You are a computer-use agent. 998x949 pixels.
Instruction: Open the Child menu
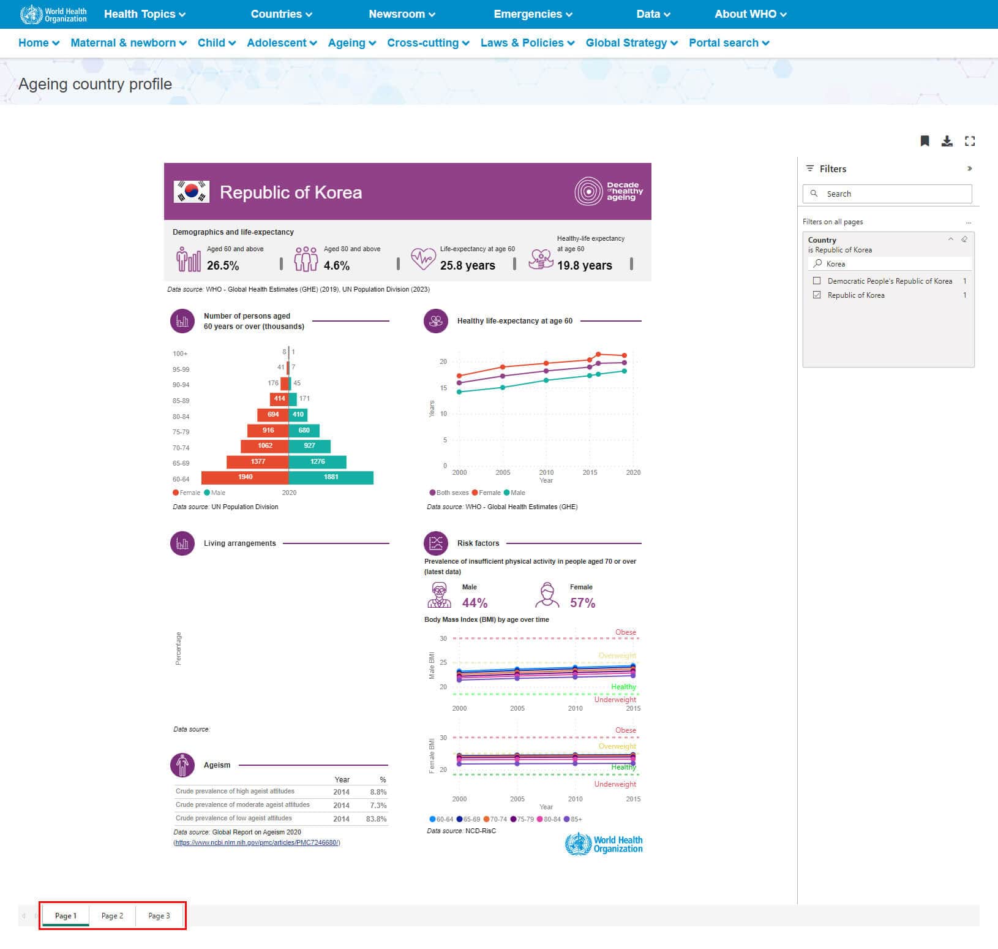217,43
